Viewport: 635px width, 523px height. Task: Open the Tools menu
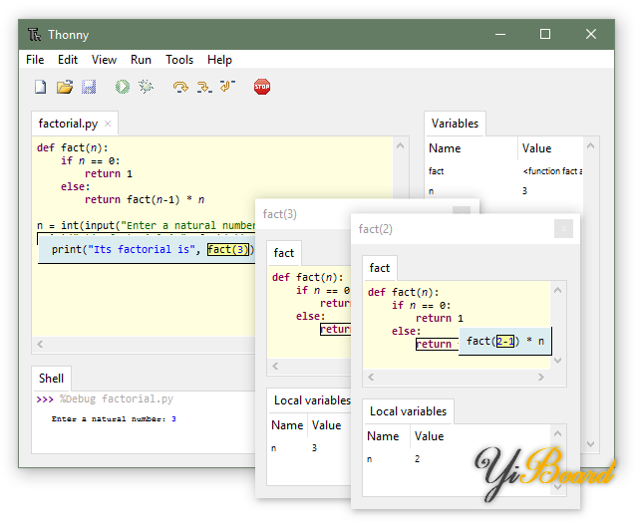tap(179, 60)
